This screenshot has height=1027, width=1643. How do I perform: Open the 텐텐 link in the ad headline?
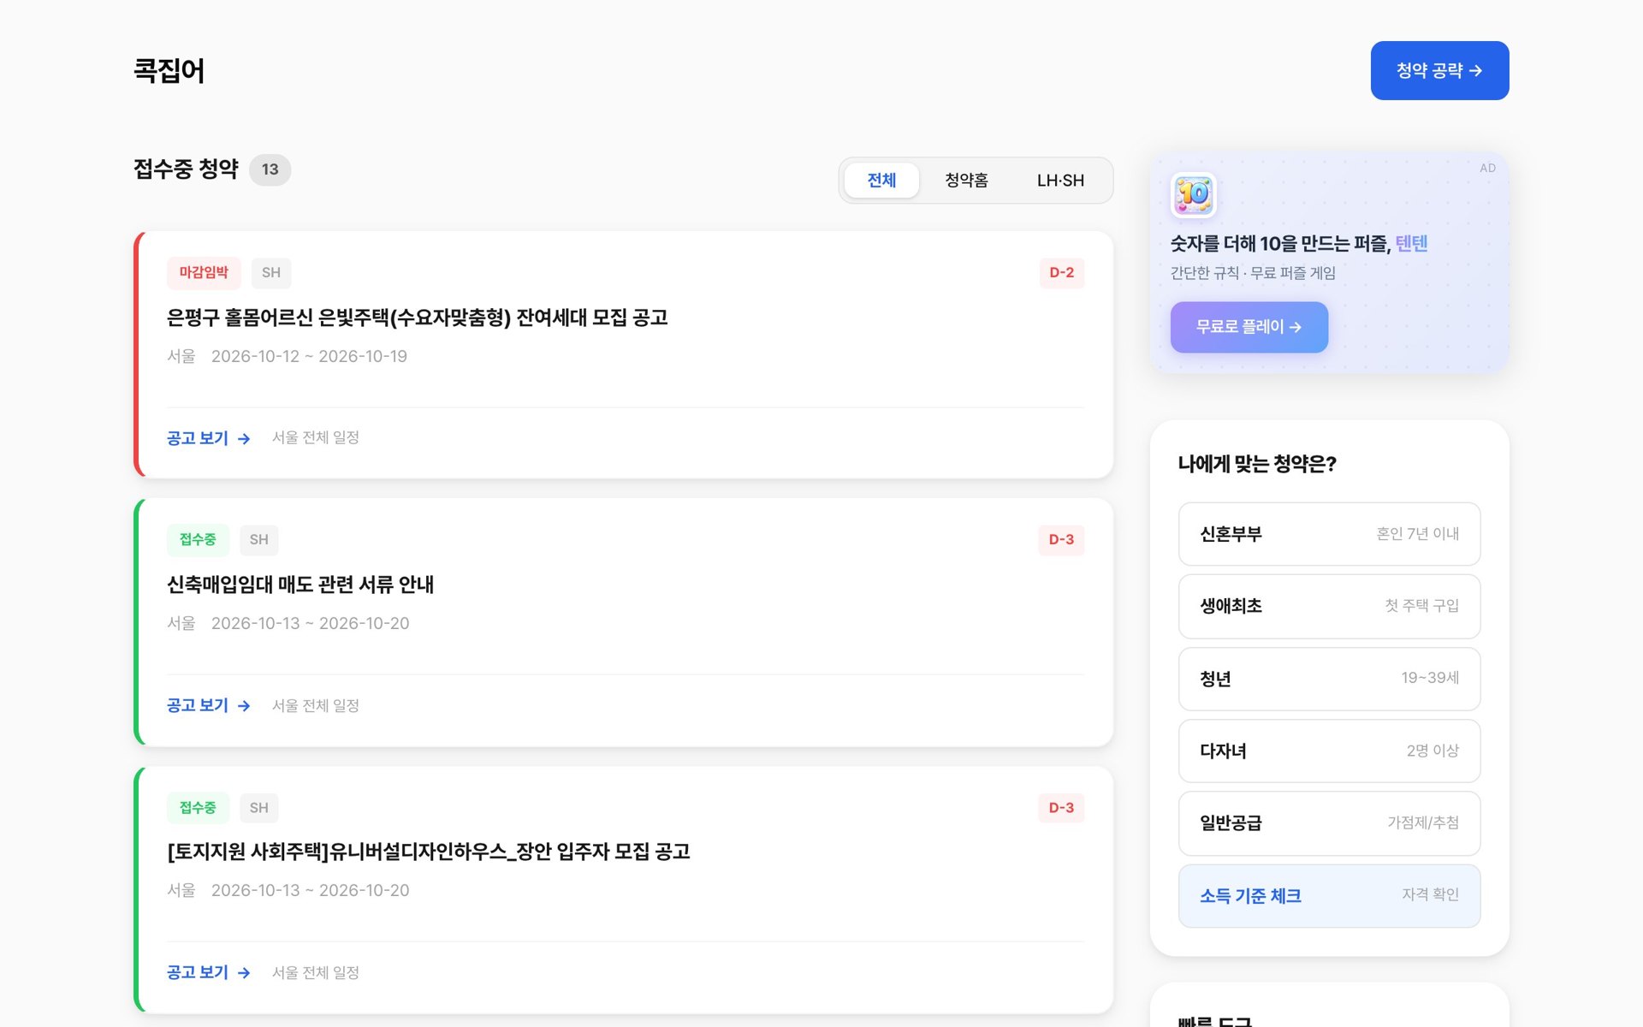pos(1411,244)
